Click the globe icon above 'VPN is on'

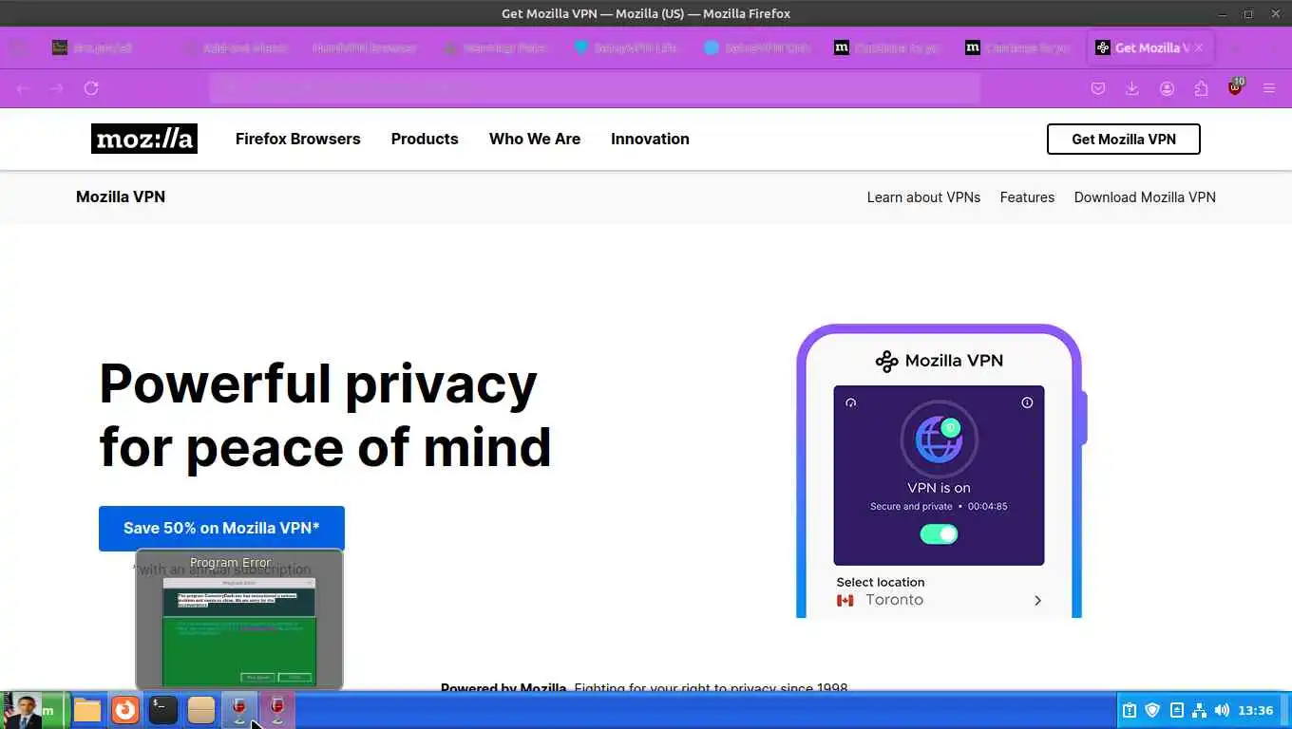[939, 439]
